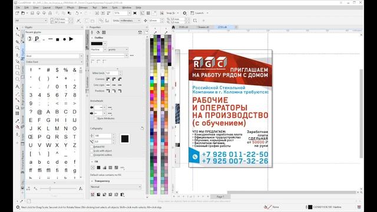Click the New document icon
Image resolution: width=377 pixels, height=212 pixels.
pyautogui.click(x=17, y=13)
